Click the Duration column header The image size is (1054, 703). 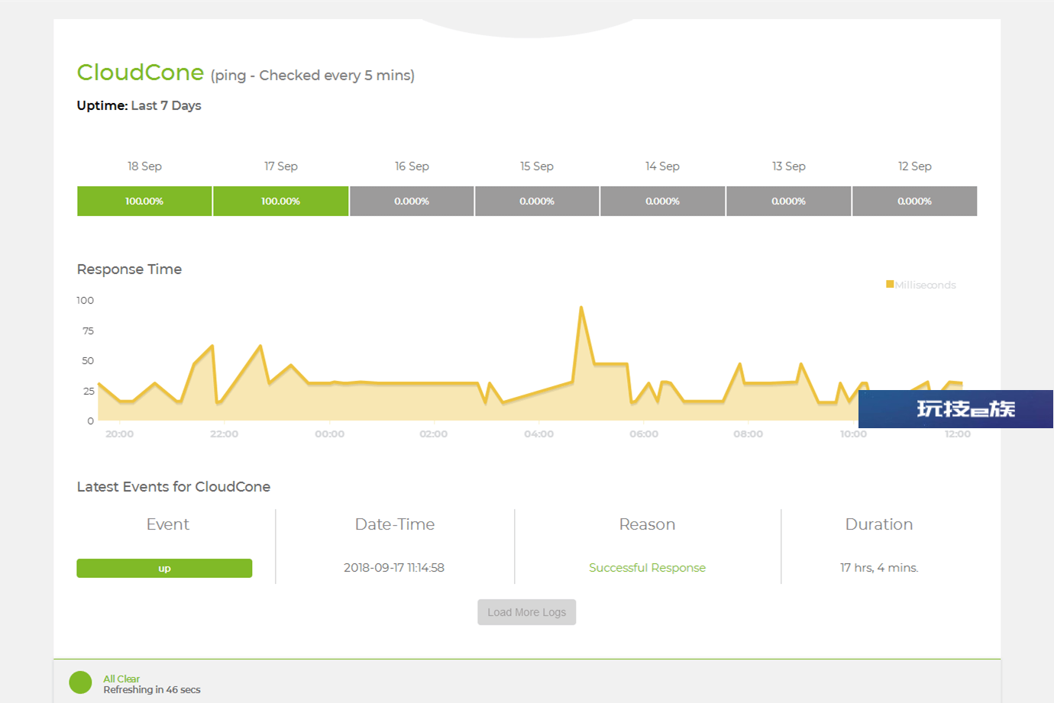tap(879, 524)
